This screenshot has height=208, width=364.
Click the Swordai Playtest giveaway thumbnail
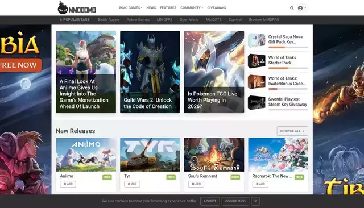coord(257,102)
